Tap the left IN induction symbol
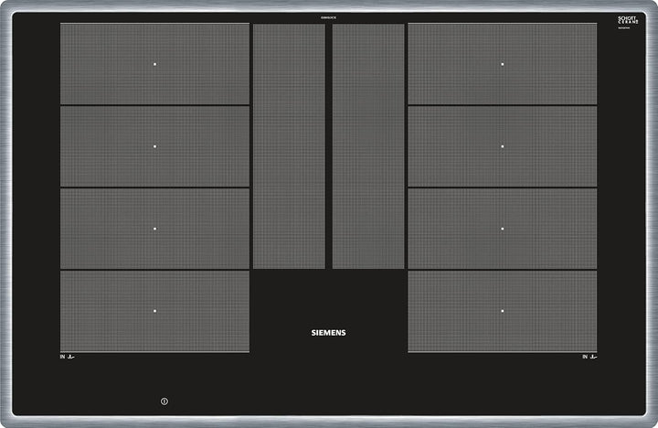Screen dimensions: 658x428 pyautogui.click(x=67, y=357)
